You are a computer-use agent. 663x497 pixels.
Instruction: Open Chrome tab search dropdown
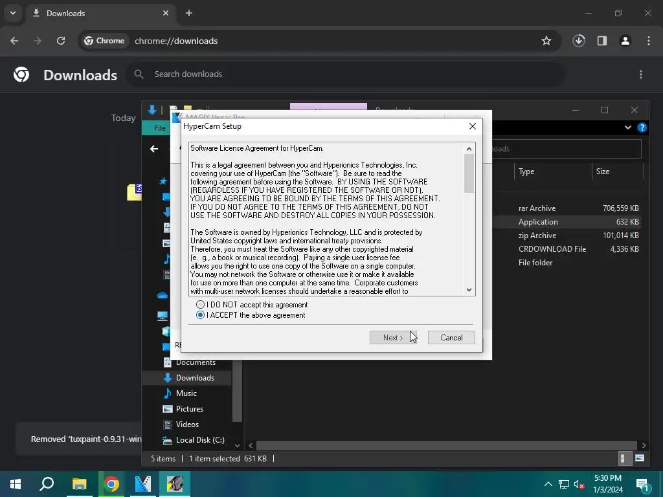pos(13,13)
